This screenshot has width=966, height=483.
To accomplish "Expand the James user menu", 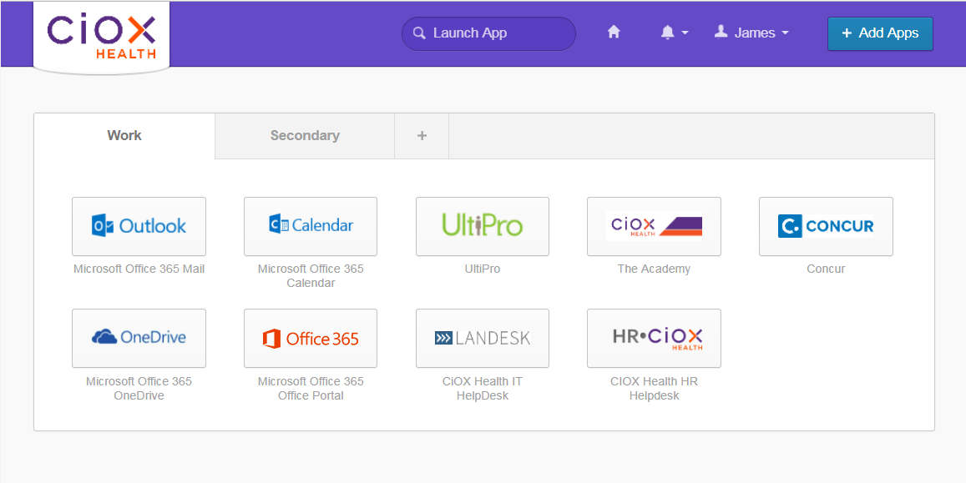I will [751, 33].
